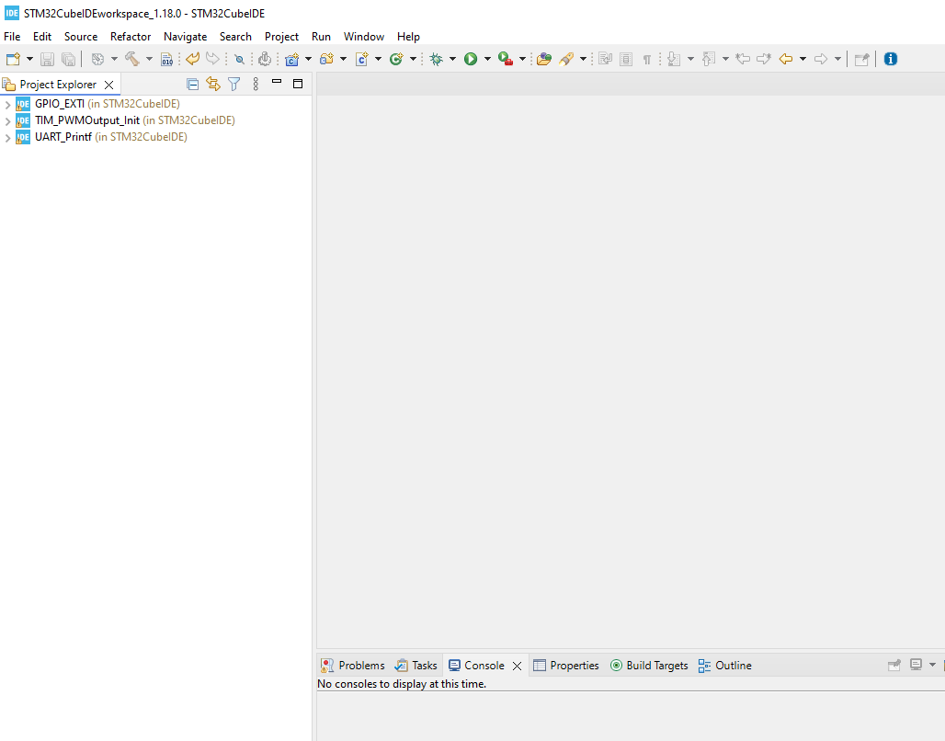Open dropdown arrow beside Build hammer
945x741 pixels.
(149, 59)
